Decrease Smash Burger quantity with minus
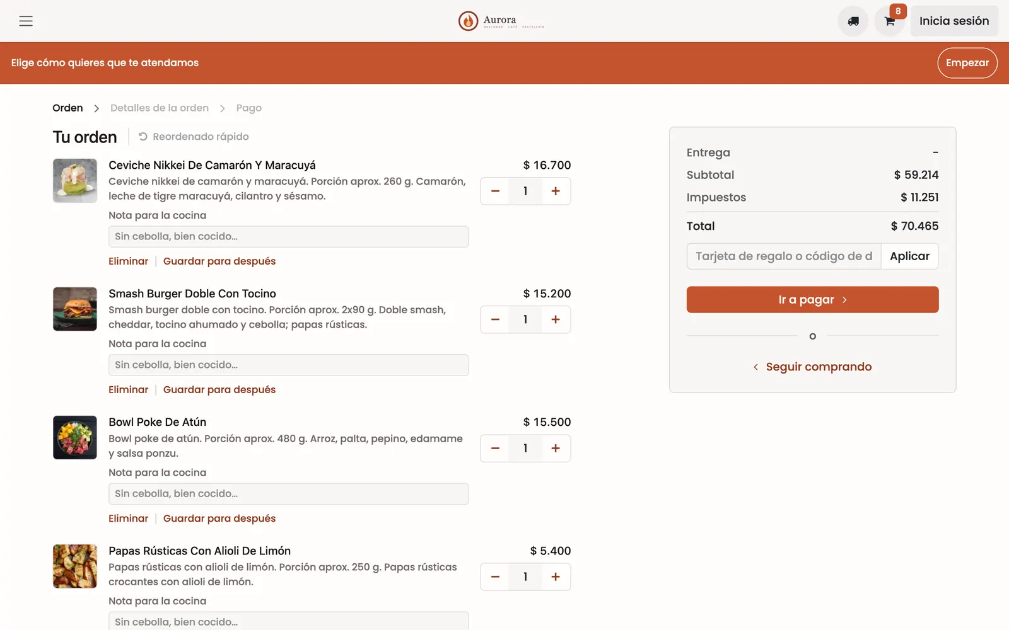 [495, 319]
